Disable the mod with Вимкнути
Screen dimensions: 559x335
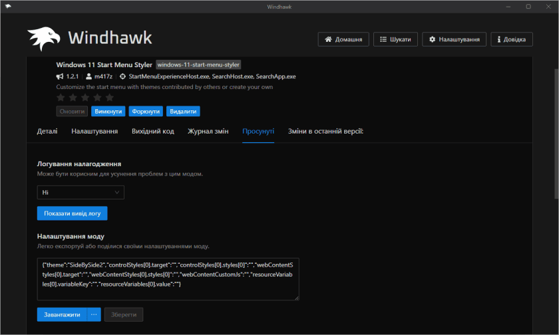point(108,112)
